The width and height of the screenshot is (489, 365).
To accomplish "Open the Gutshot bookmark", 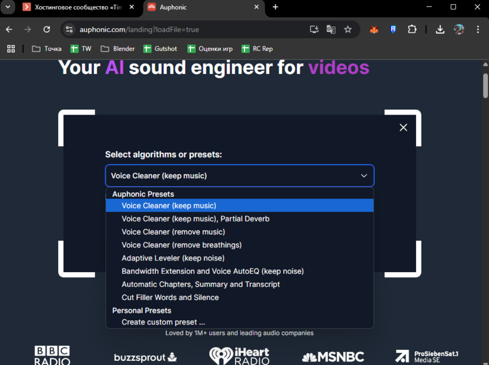I will coord(160,49).
